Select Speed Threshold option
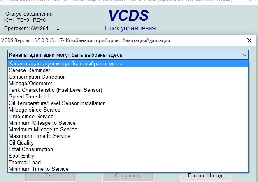This screenshot has height=182, width=258. (128, 96)
